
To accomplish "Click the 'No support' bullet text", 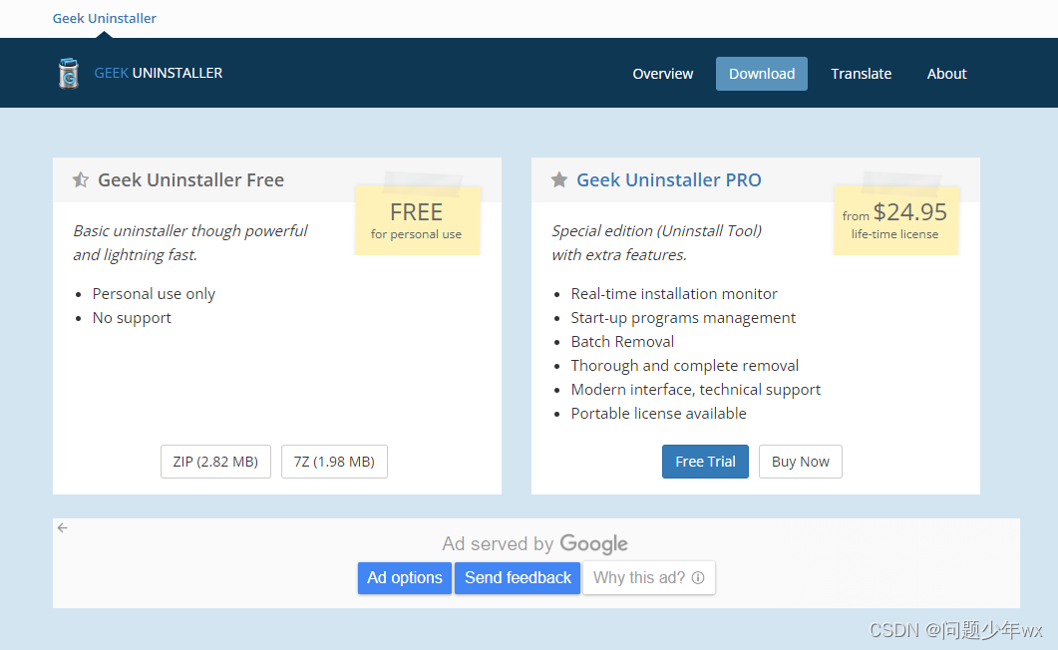I will pyautogui.click(x=132, y=318).
